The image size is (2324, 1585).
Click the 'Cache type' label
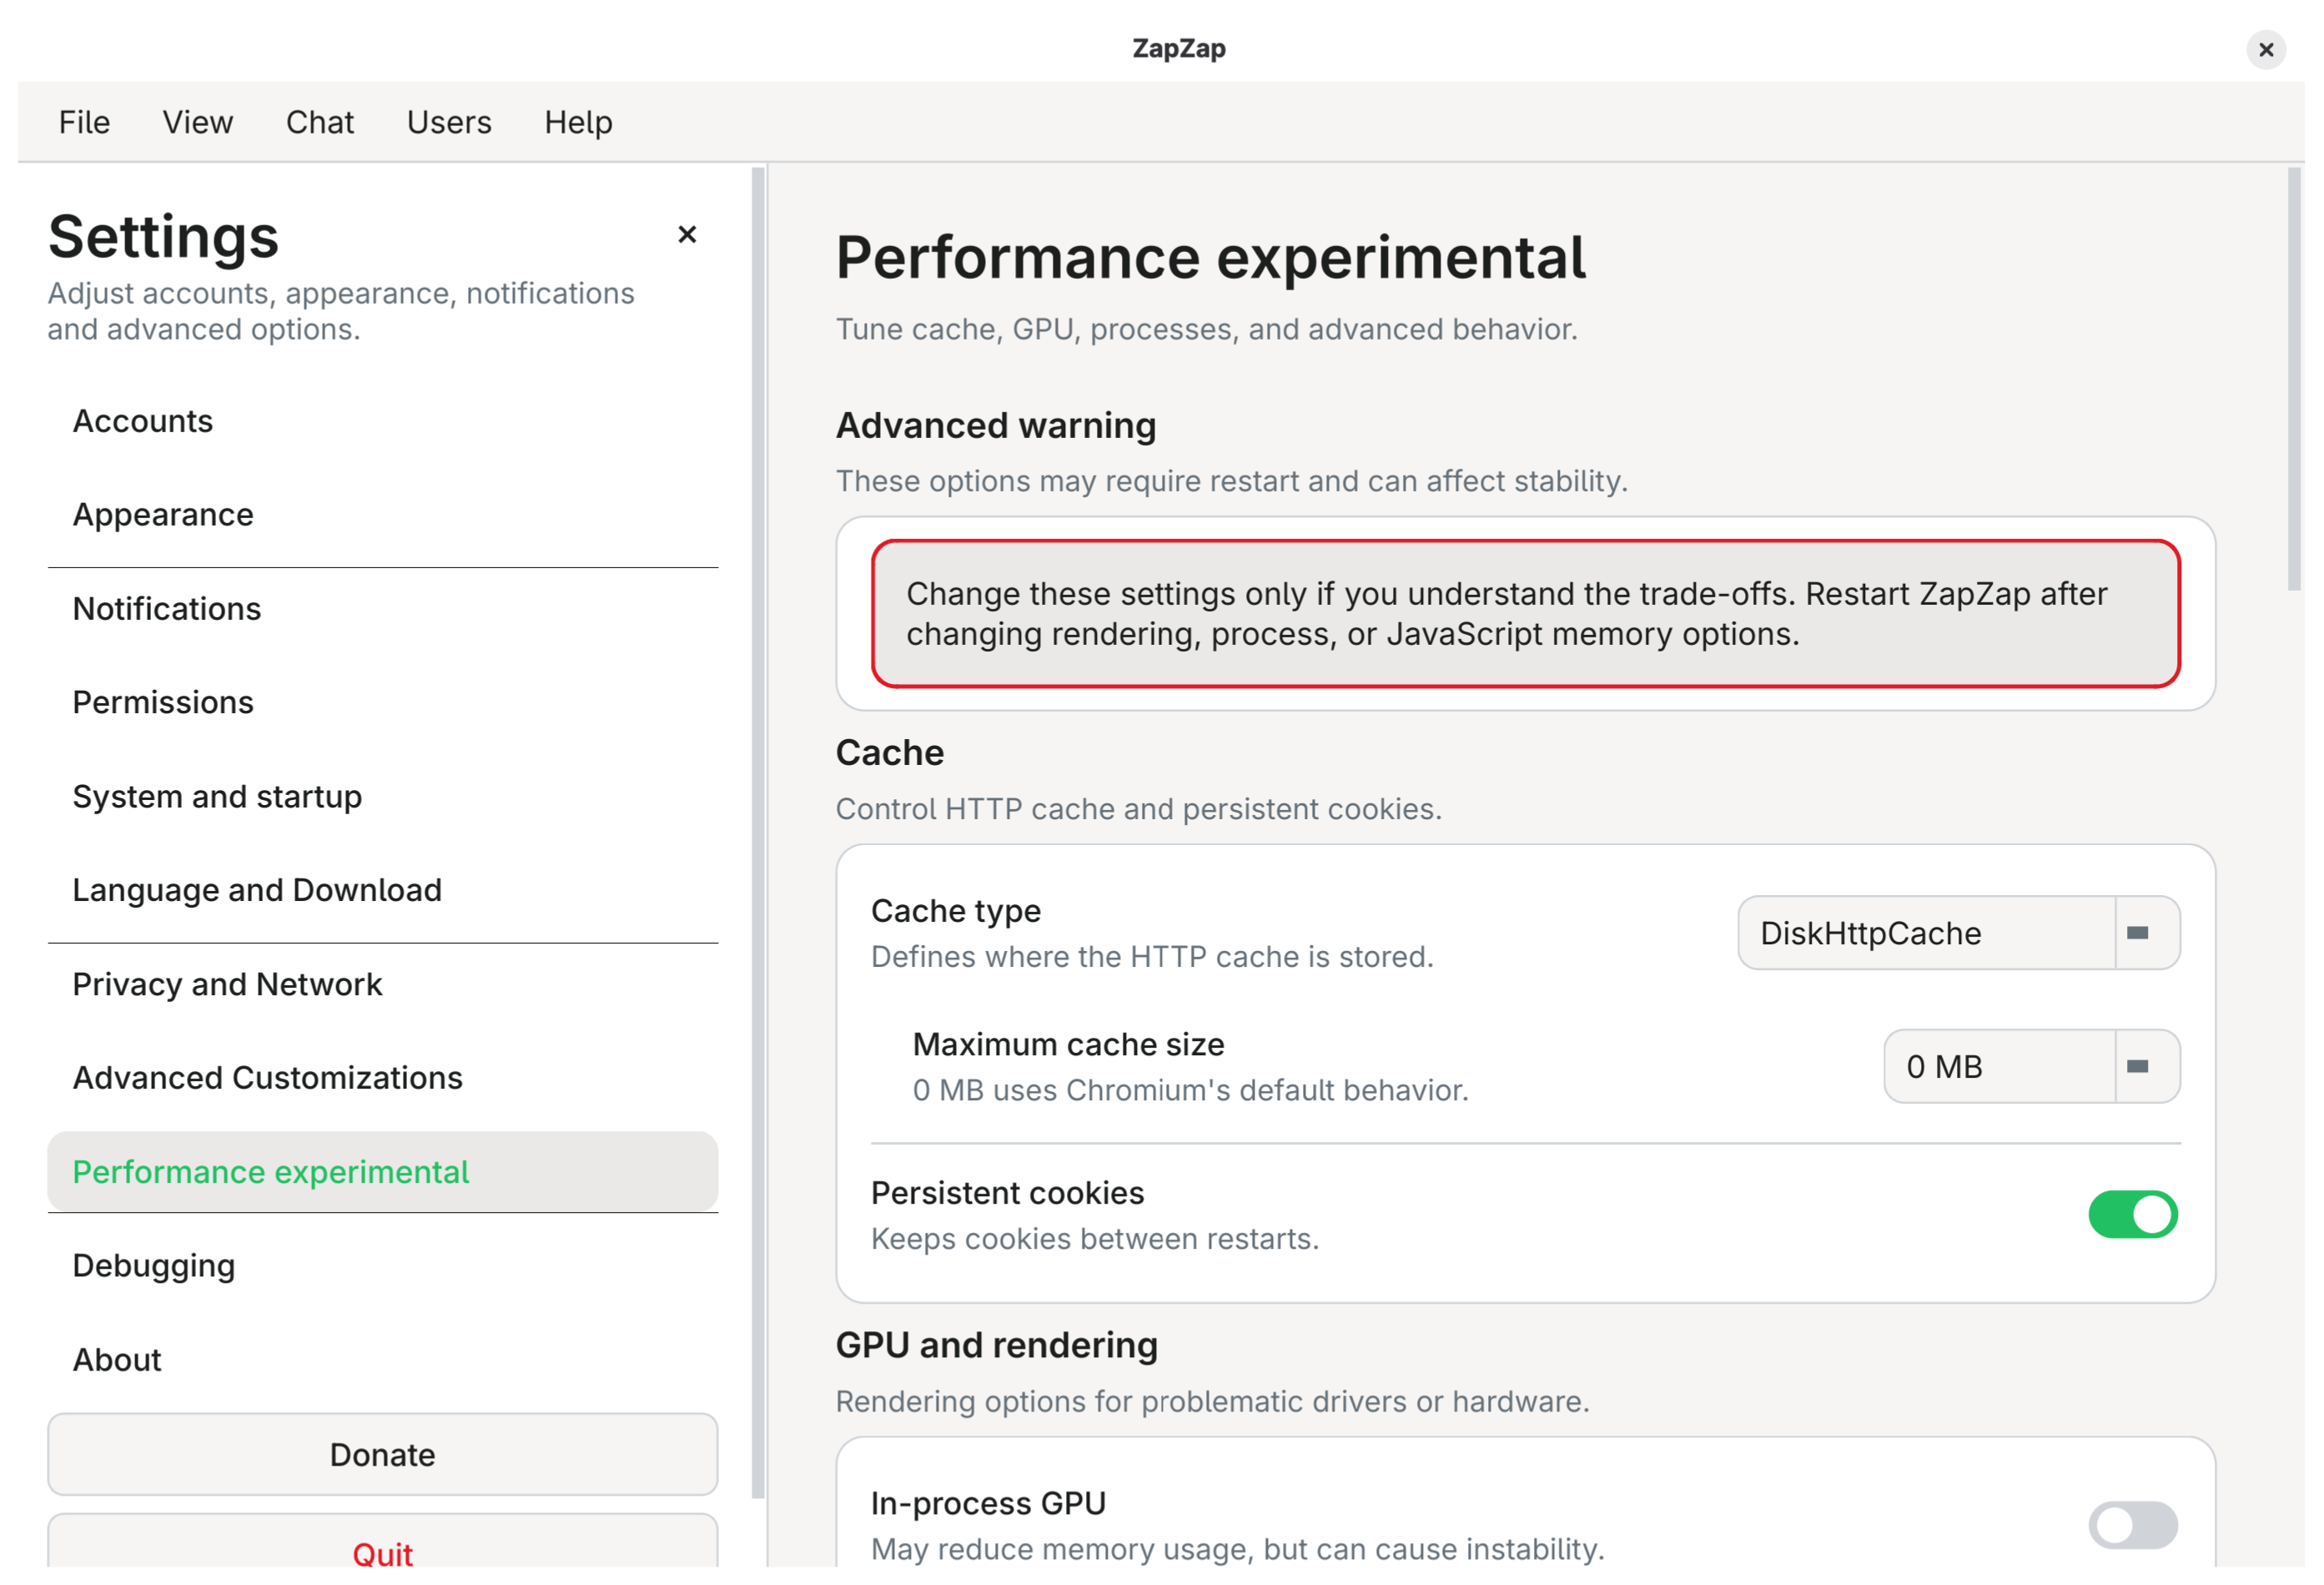click(956, 911)
